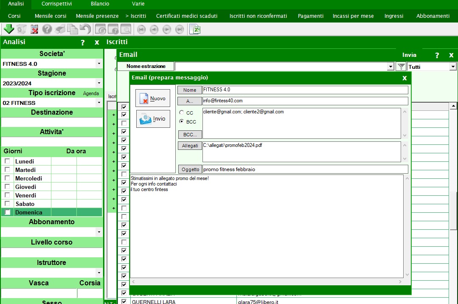
Task: Check the Sabato day checkbox
Action: coord(7,203)
